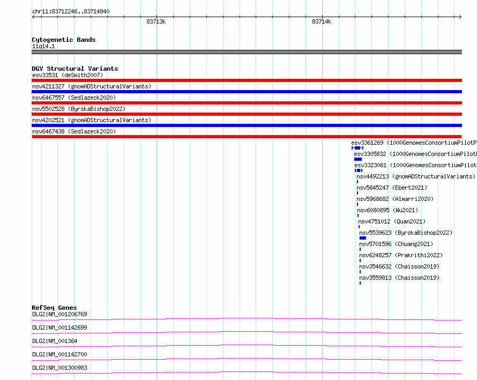Click the magenta line under DLG2|NM_001206769

247,319
